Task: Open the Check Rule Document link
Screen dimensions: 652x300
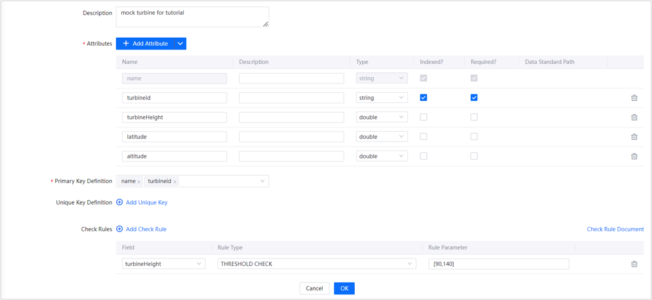Action: click(615, 229)
